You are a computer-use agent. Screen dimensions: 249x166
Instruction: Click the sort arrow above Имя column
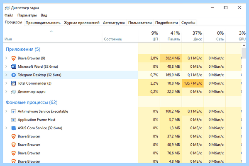[51, 31]
